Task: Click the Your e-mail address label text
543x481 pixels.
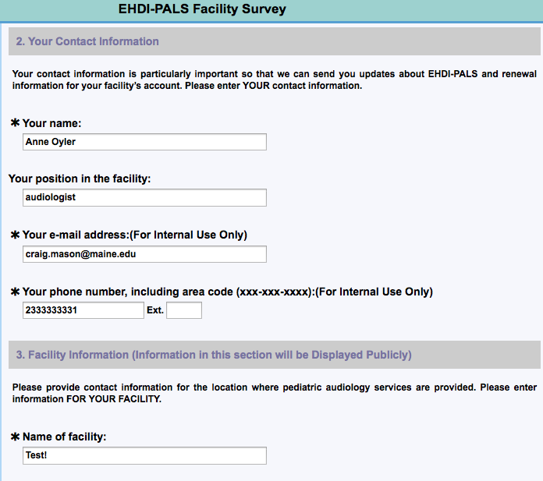Action: (x=134, y=235)
